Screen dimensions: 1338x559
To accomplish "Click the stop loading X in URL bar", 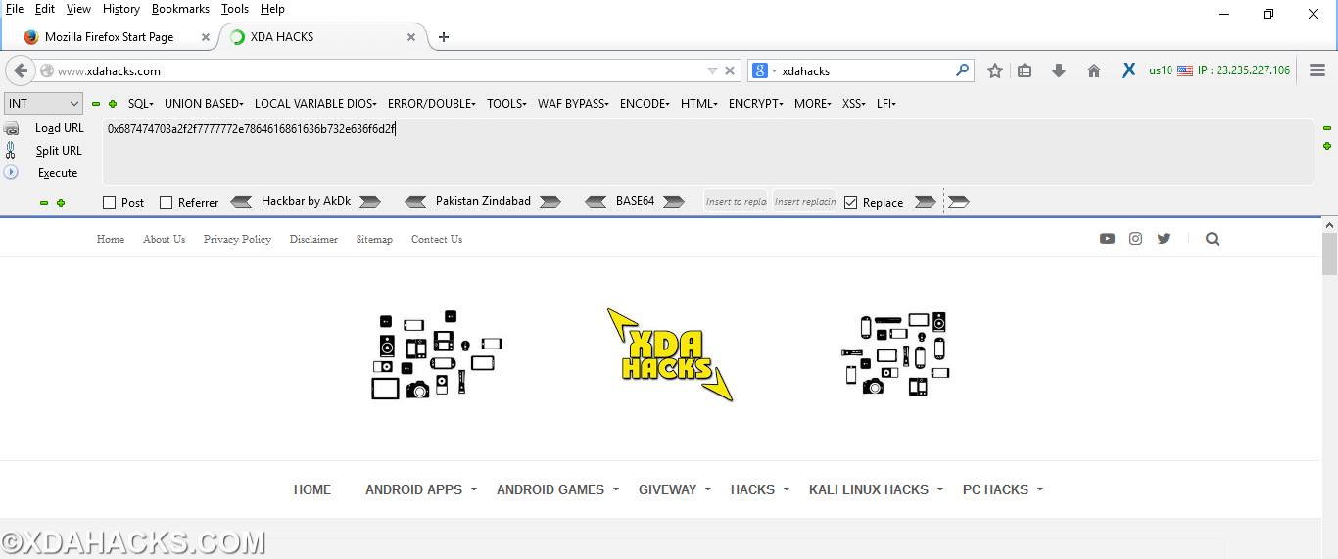I will 729,70.
